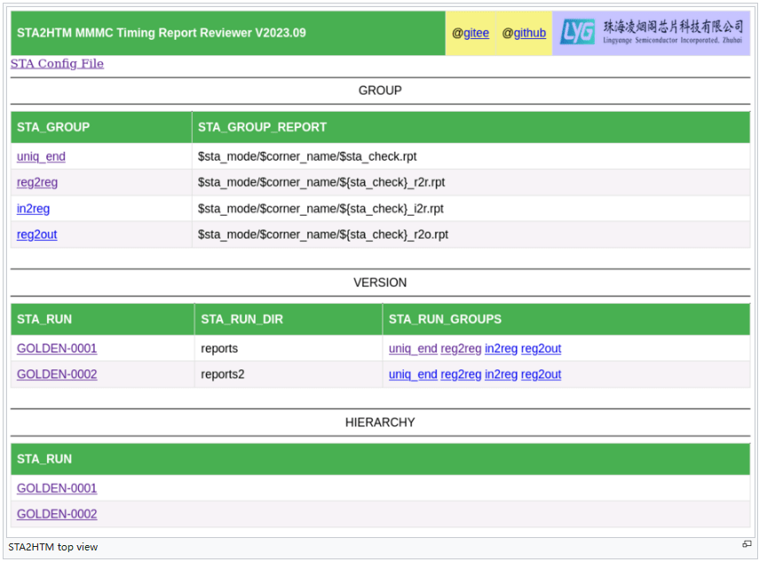Open the gitee link in header

point(476,33)
